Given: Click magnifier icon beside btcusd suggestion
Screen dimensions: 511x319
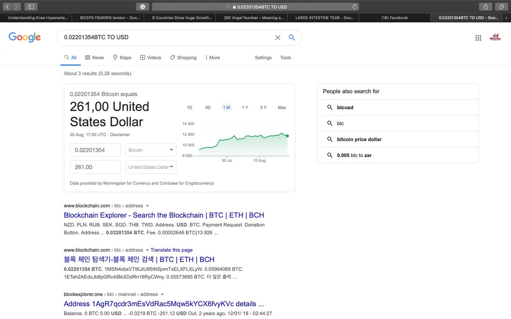Looking at the screenshot, I should pyautogui.click(x=330, y=108).
